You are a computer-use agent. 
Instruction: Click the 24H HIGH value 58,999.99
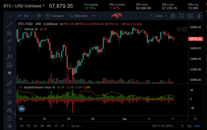pos(143,8)
